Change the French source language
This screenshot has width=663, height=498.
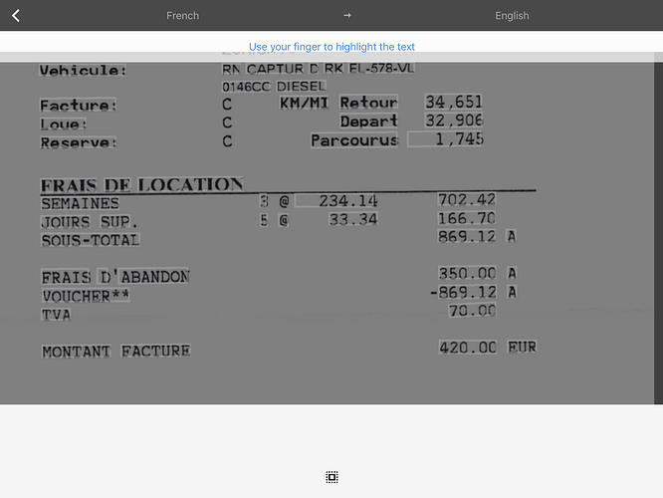point(182,16)
